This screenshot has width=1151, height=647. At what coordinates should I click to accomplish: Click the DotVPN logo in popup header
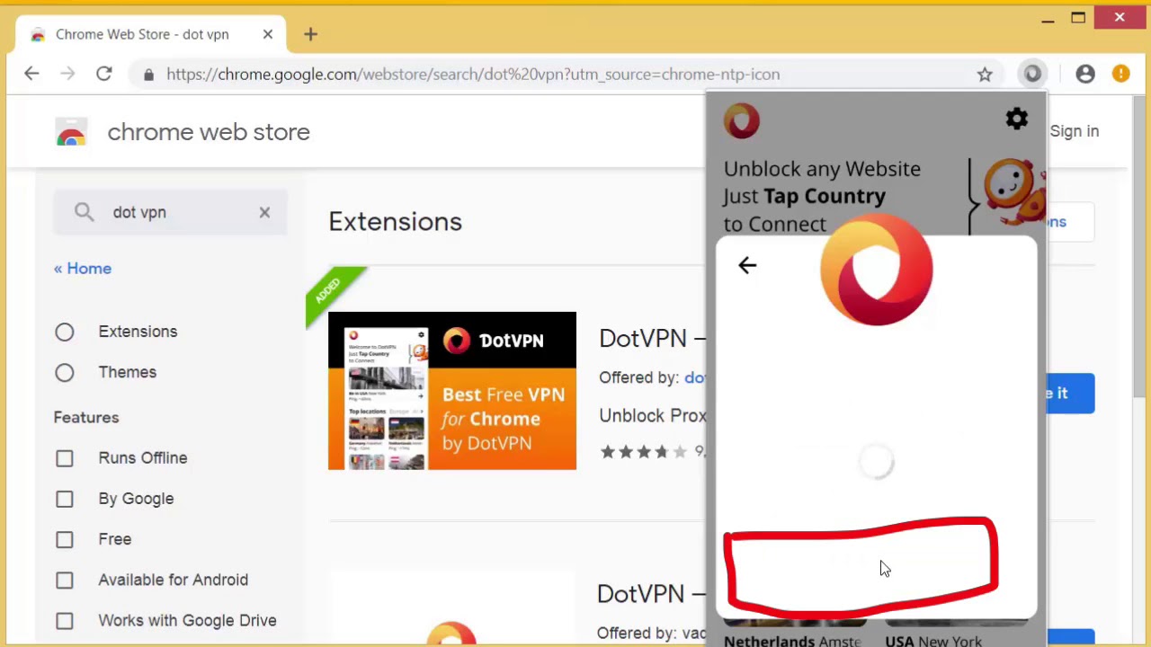pos(742,120)
